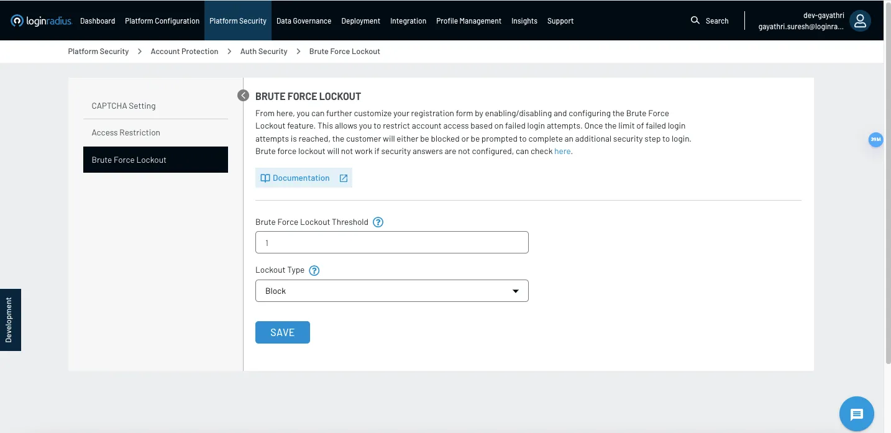Click Brute Force Lockout Threshold help icon

(378, 222)
